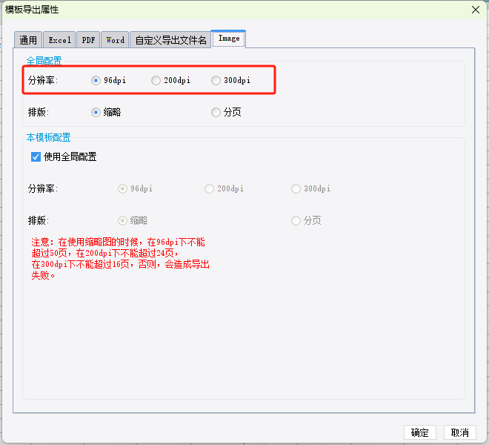Open the Word export tab

point(115,40)
